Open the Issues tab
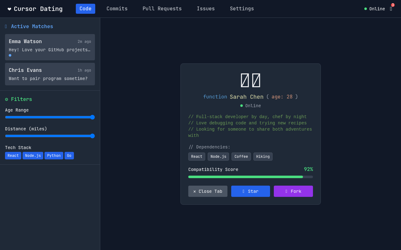 (x=206, y=9)
